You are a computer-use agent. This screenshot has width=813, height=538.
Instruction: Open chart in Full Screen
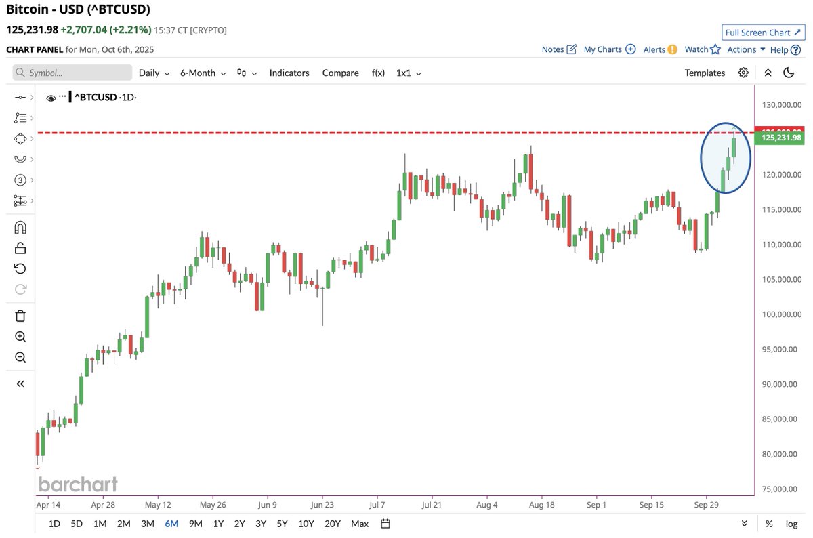pos(763,33)
